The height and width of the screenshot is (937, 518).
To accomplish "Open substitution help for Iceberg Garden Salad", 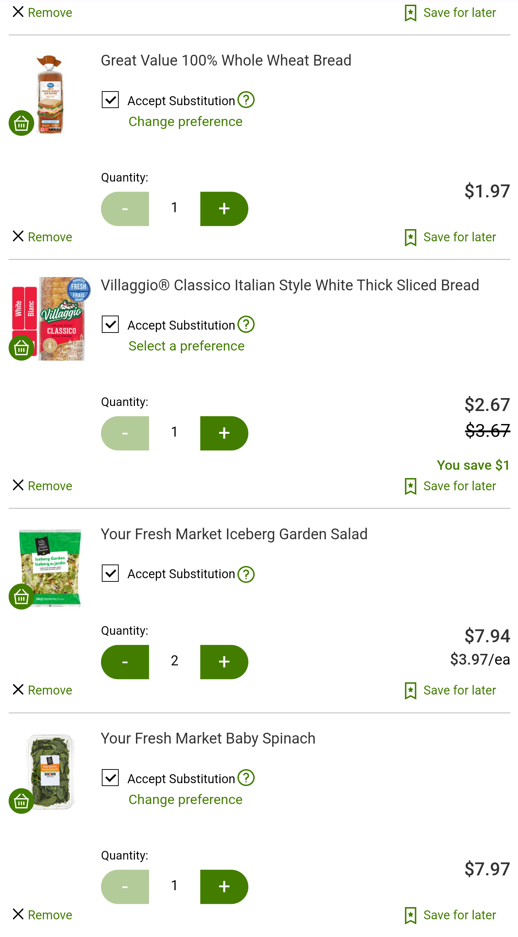I will point(246,574).
